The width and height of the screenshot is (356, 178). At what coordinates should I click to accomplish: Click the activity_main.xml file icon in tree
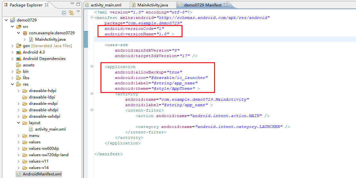31,129
